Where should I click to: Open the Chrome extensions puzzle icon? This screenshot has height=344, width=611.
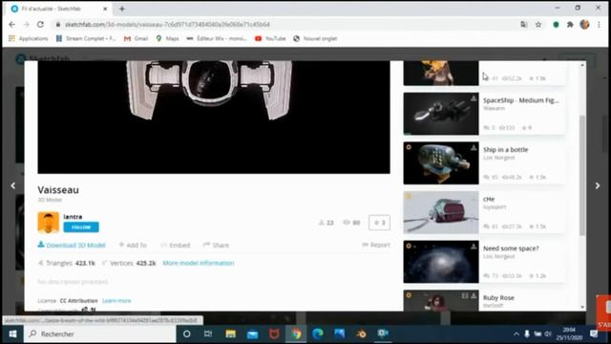click(x=570, y=25)
